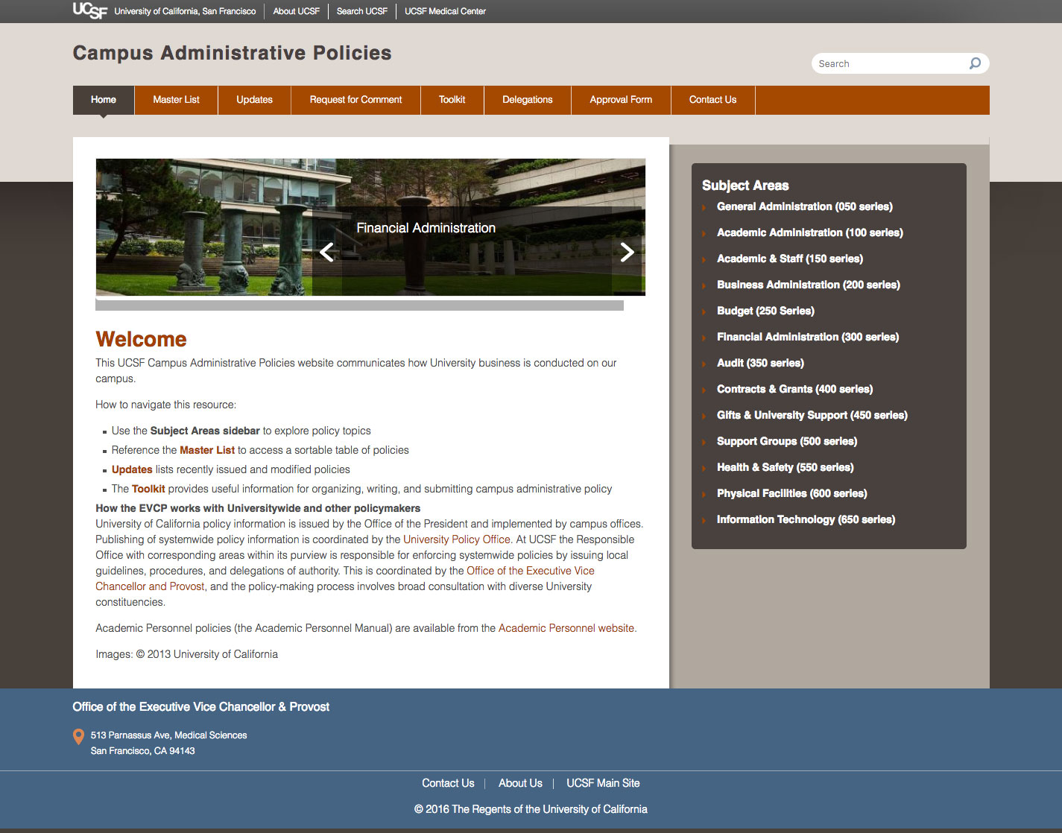1062x833 pixels.
Task: Click footer About Us link
Action: click(x=520, y=783)
